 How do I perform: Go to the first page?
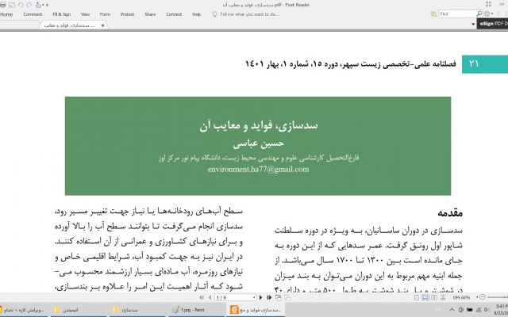[x=202, y=298]
